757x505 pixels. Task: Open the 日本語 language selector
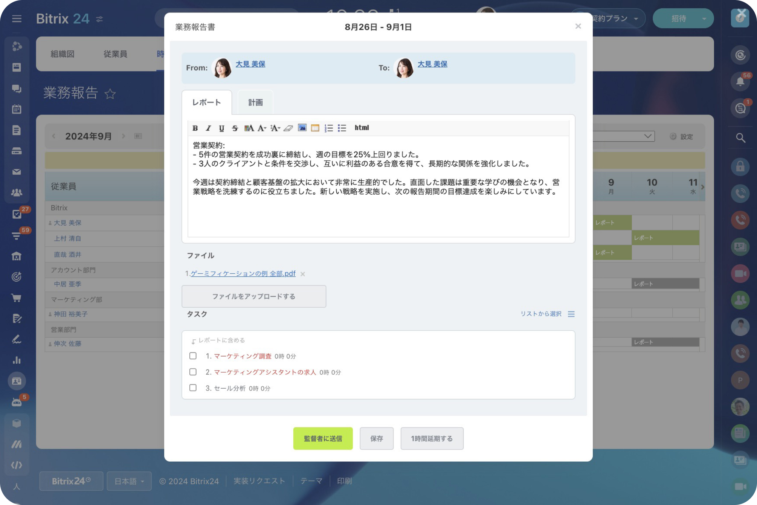(129, 481)
